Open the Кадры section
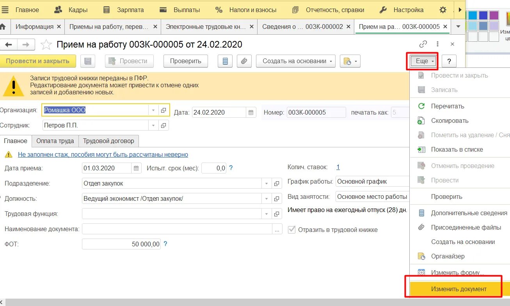Viewport: 510px width, 306px height. coord(71,10)
